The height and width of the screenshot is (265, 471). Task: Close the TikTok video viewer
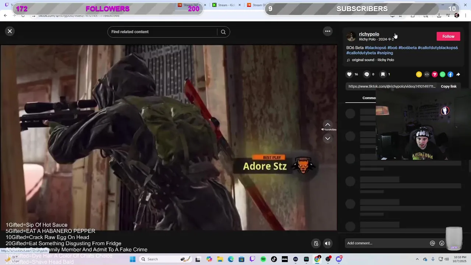10,31
